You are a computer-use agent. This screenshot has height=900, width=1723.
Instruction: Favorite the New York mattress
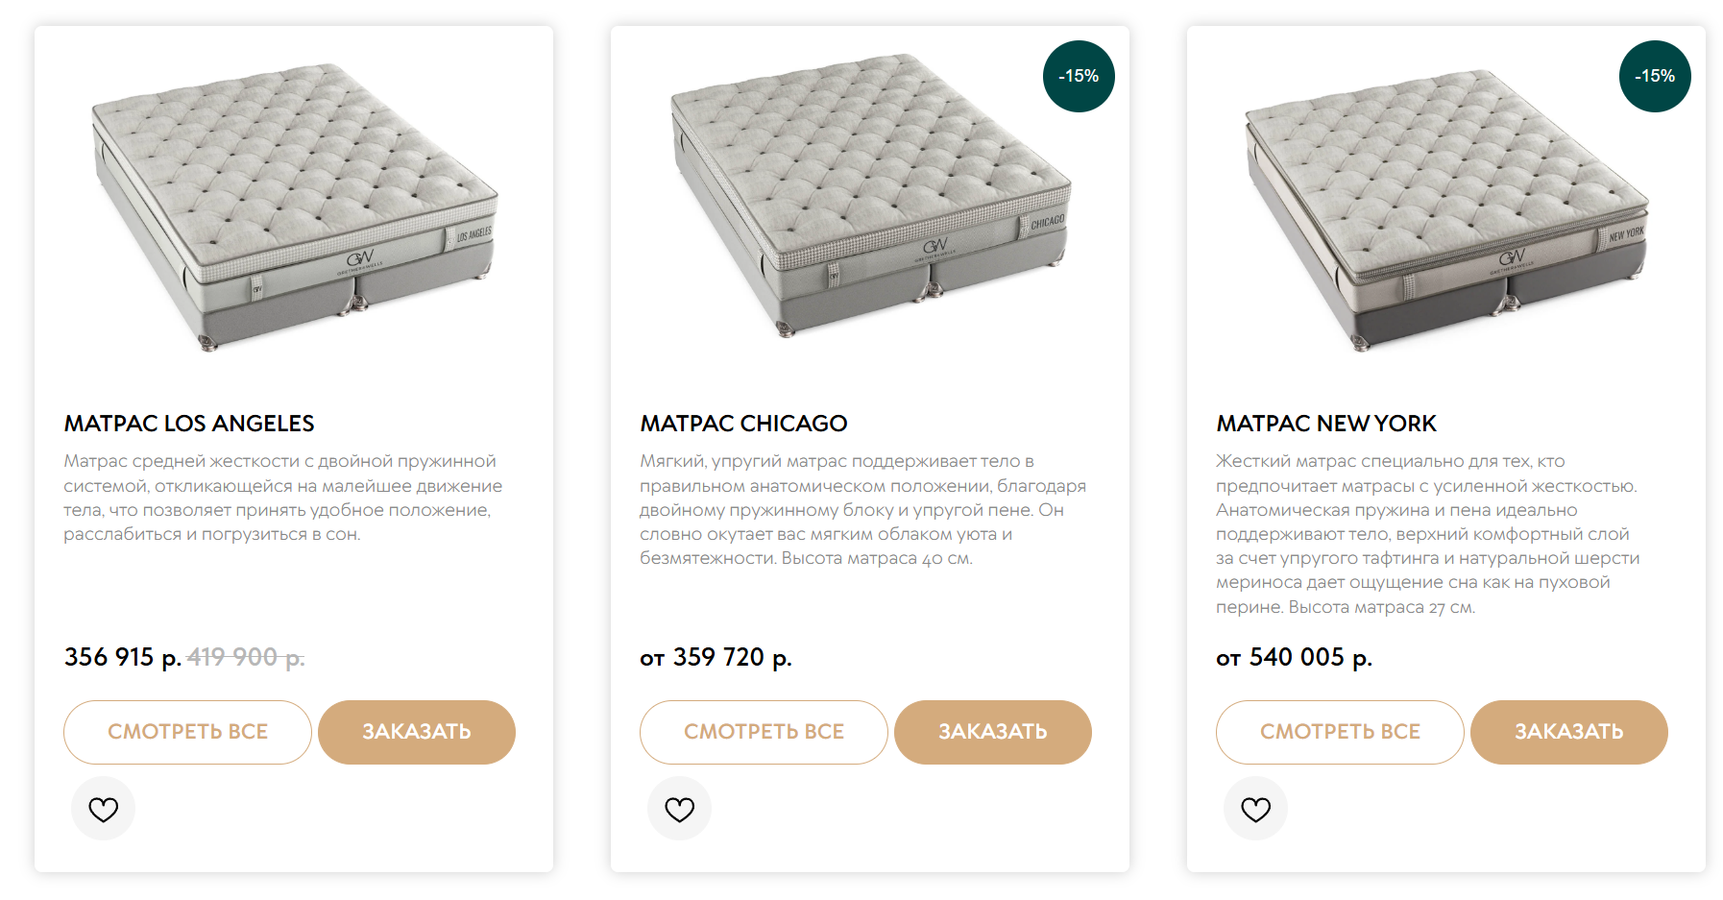1255,809
